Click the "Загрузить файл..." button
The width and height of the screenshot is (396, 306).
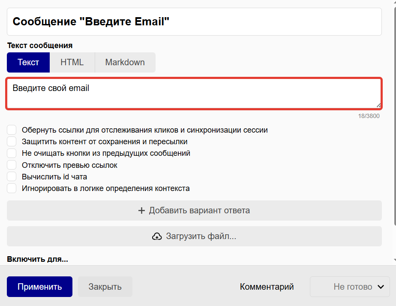pyautogui.click(x=194, y=236)
